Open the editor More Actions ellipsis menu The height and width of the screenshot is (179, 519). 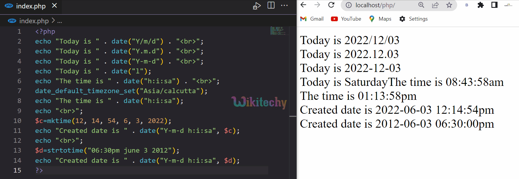[x=284, y=6]
